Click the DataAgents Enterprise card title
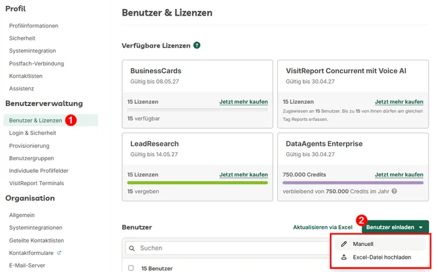 (324, 144)
